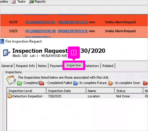Click the 7/8/2020 inspection date cell

coord(55,96)
